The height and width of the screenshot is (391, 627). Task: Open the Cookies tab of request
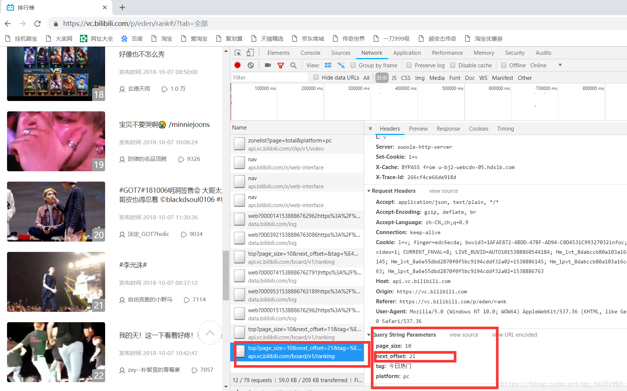479,129
